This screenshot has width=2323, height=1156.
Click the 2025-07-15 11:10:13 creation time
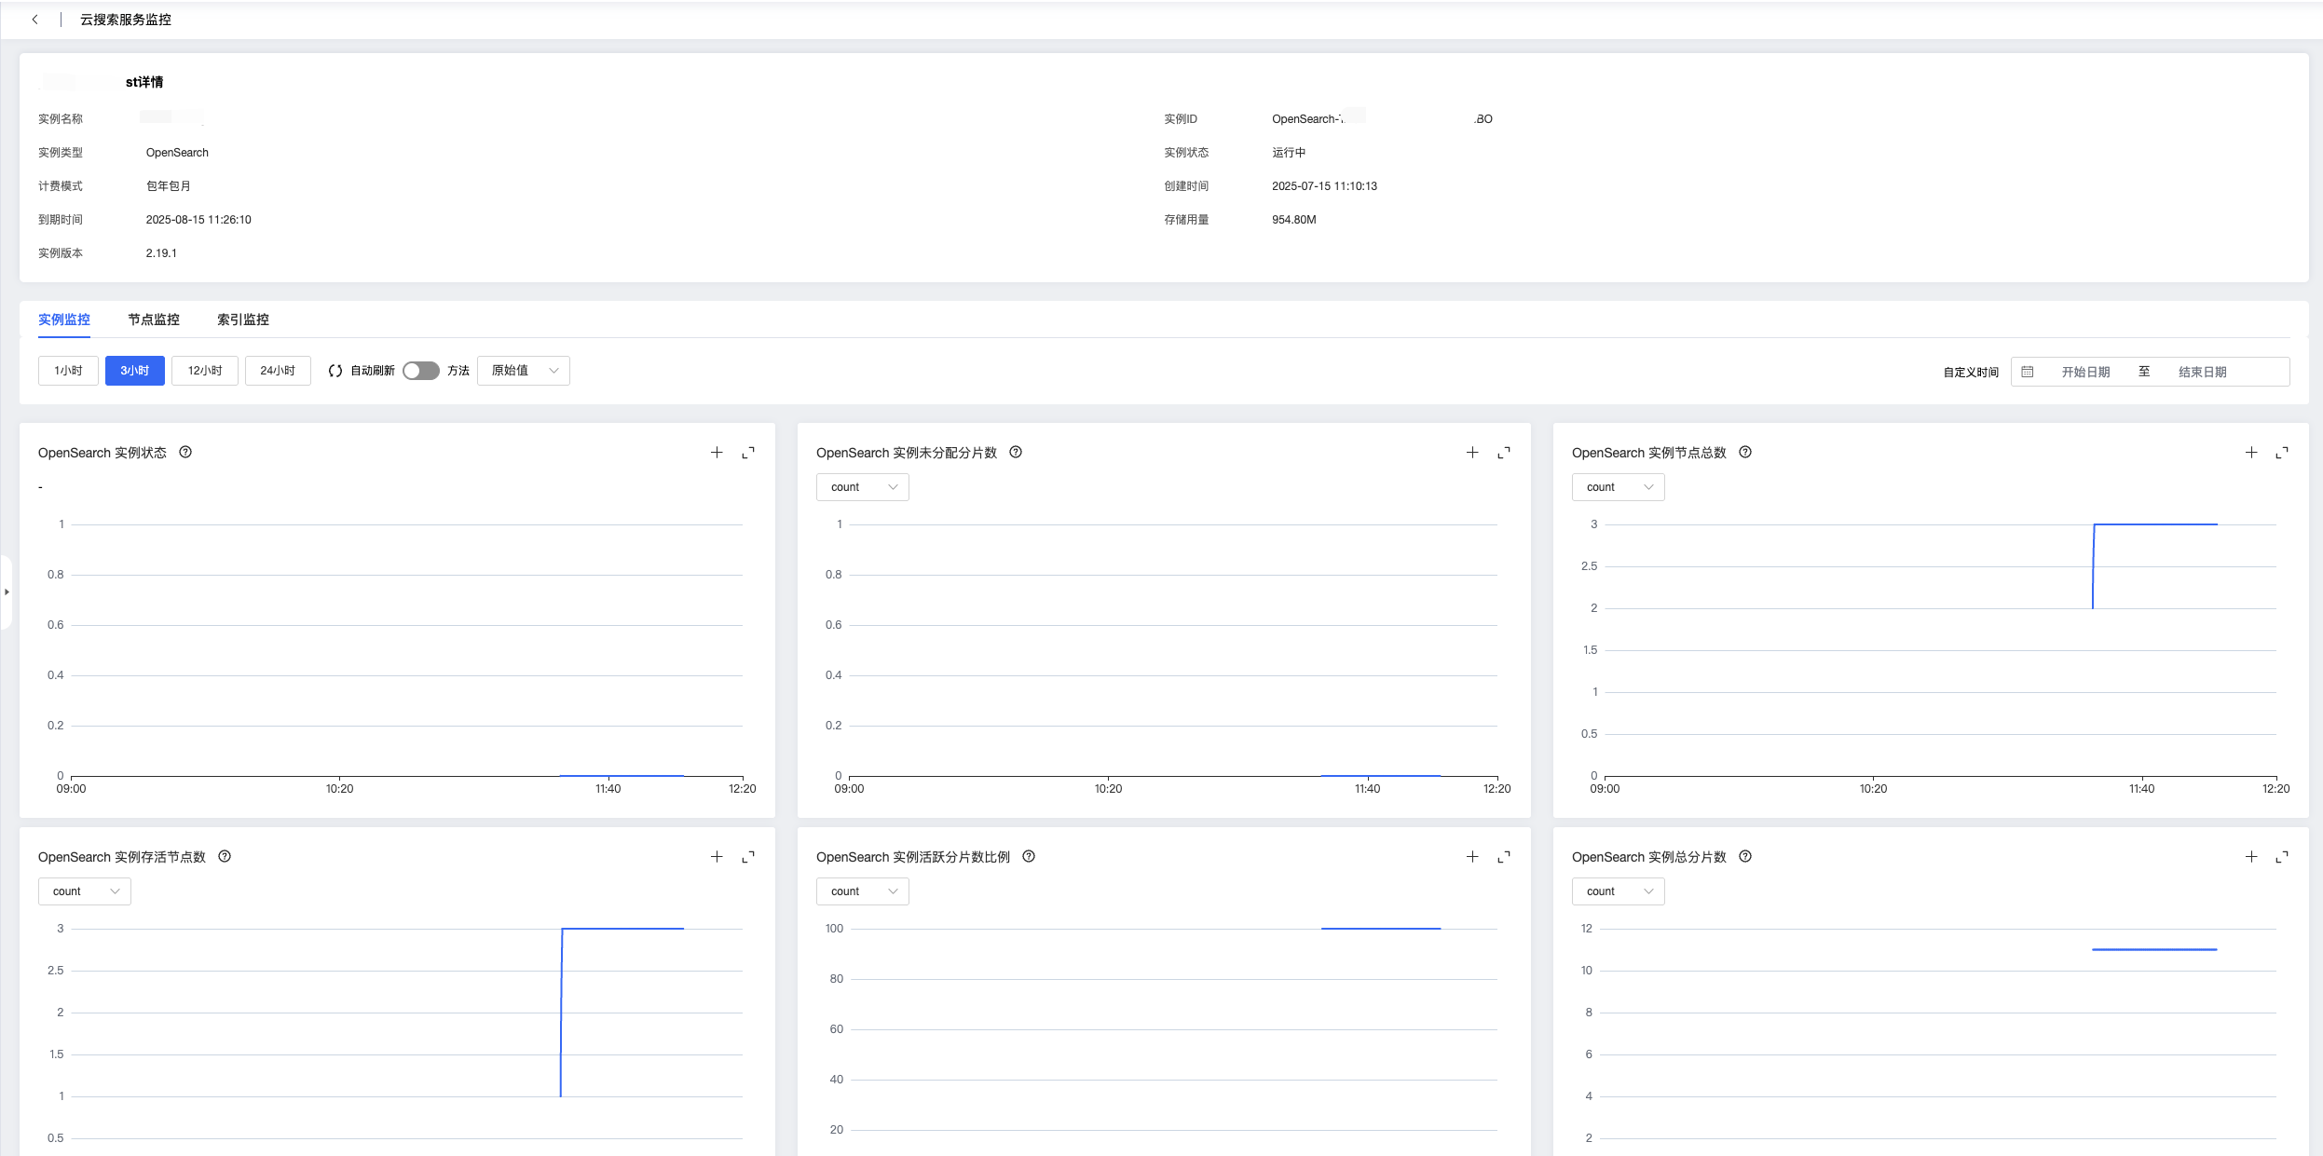[x=1324, y=186]
